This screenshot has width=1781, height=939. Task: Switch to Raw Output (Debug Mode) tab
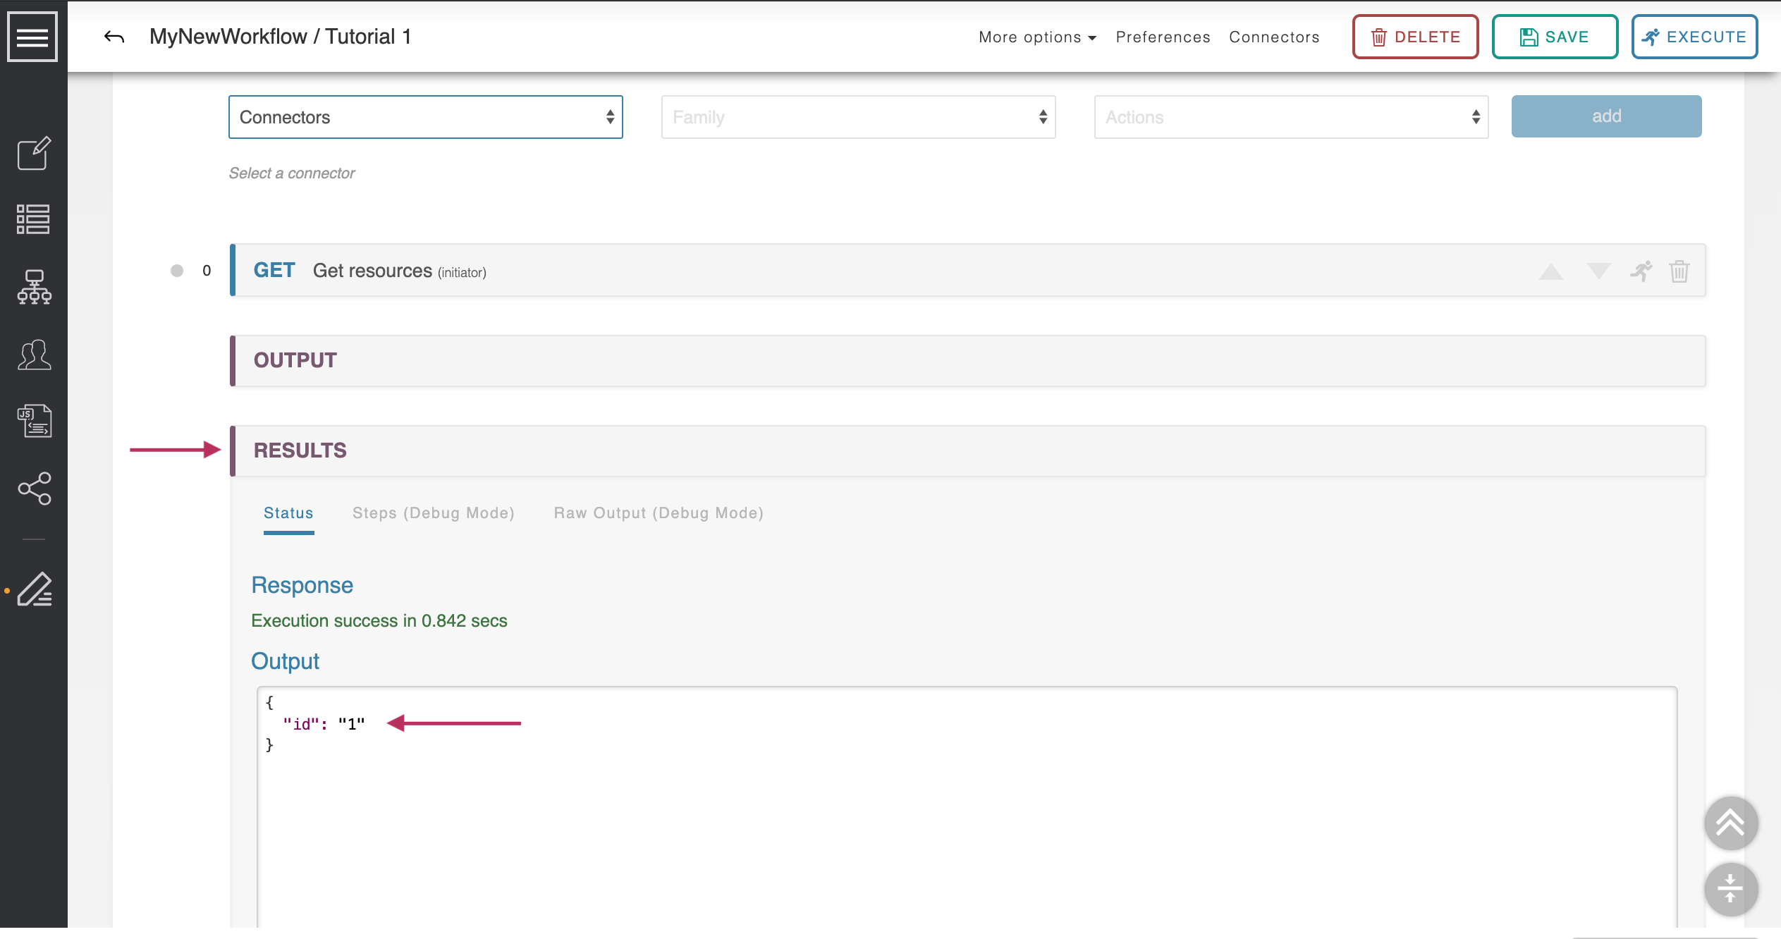tap(658, 513)
